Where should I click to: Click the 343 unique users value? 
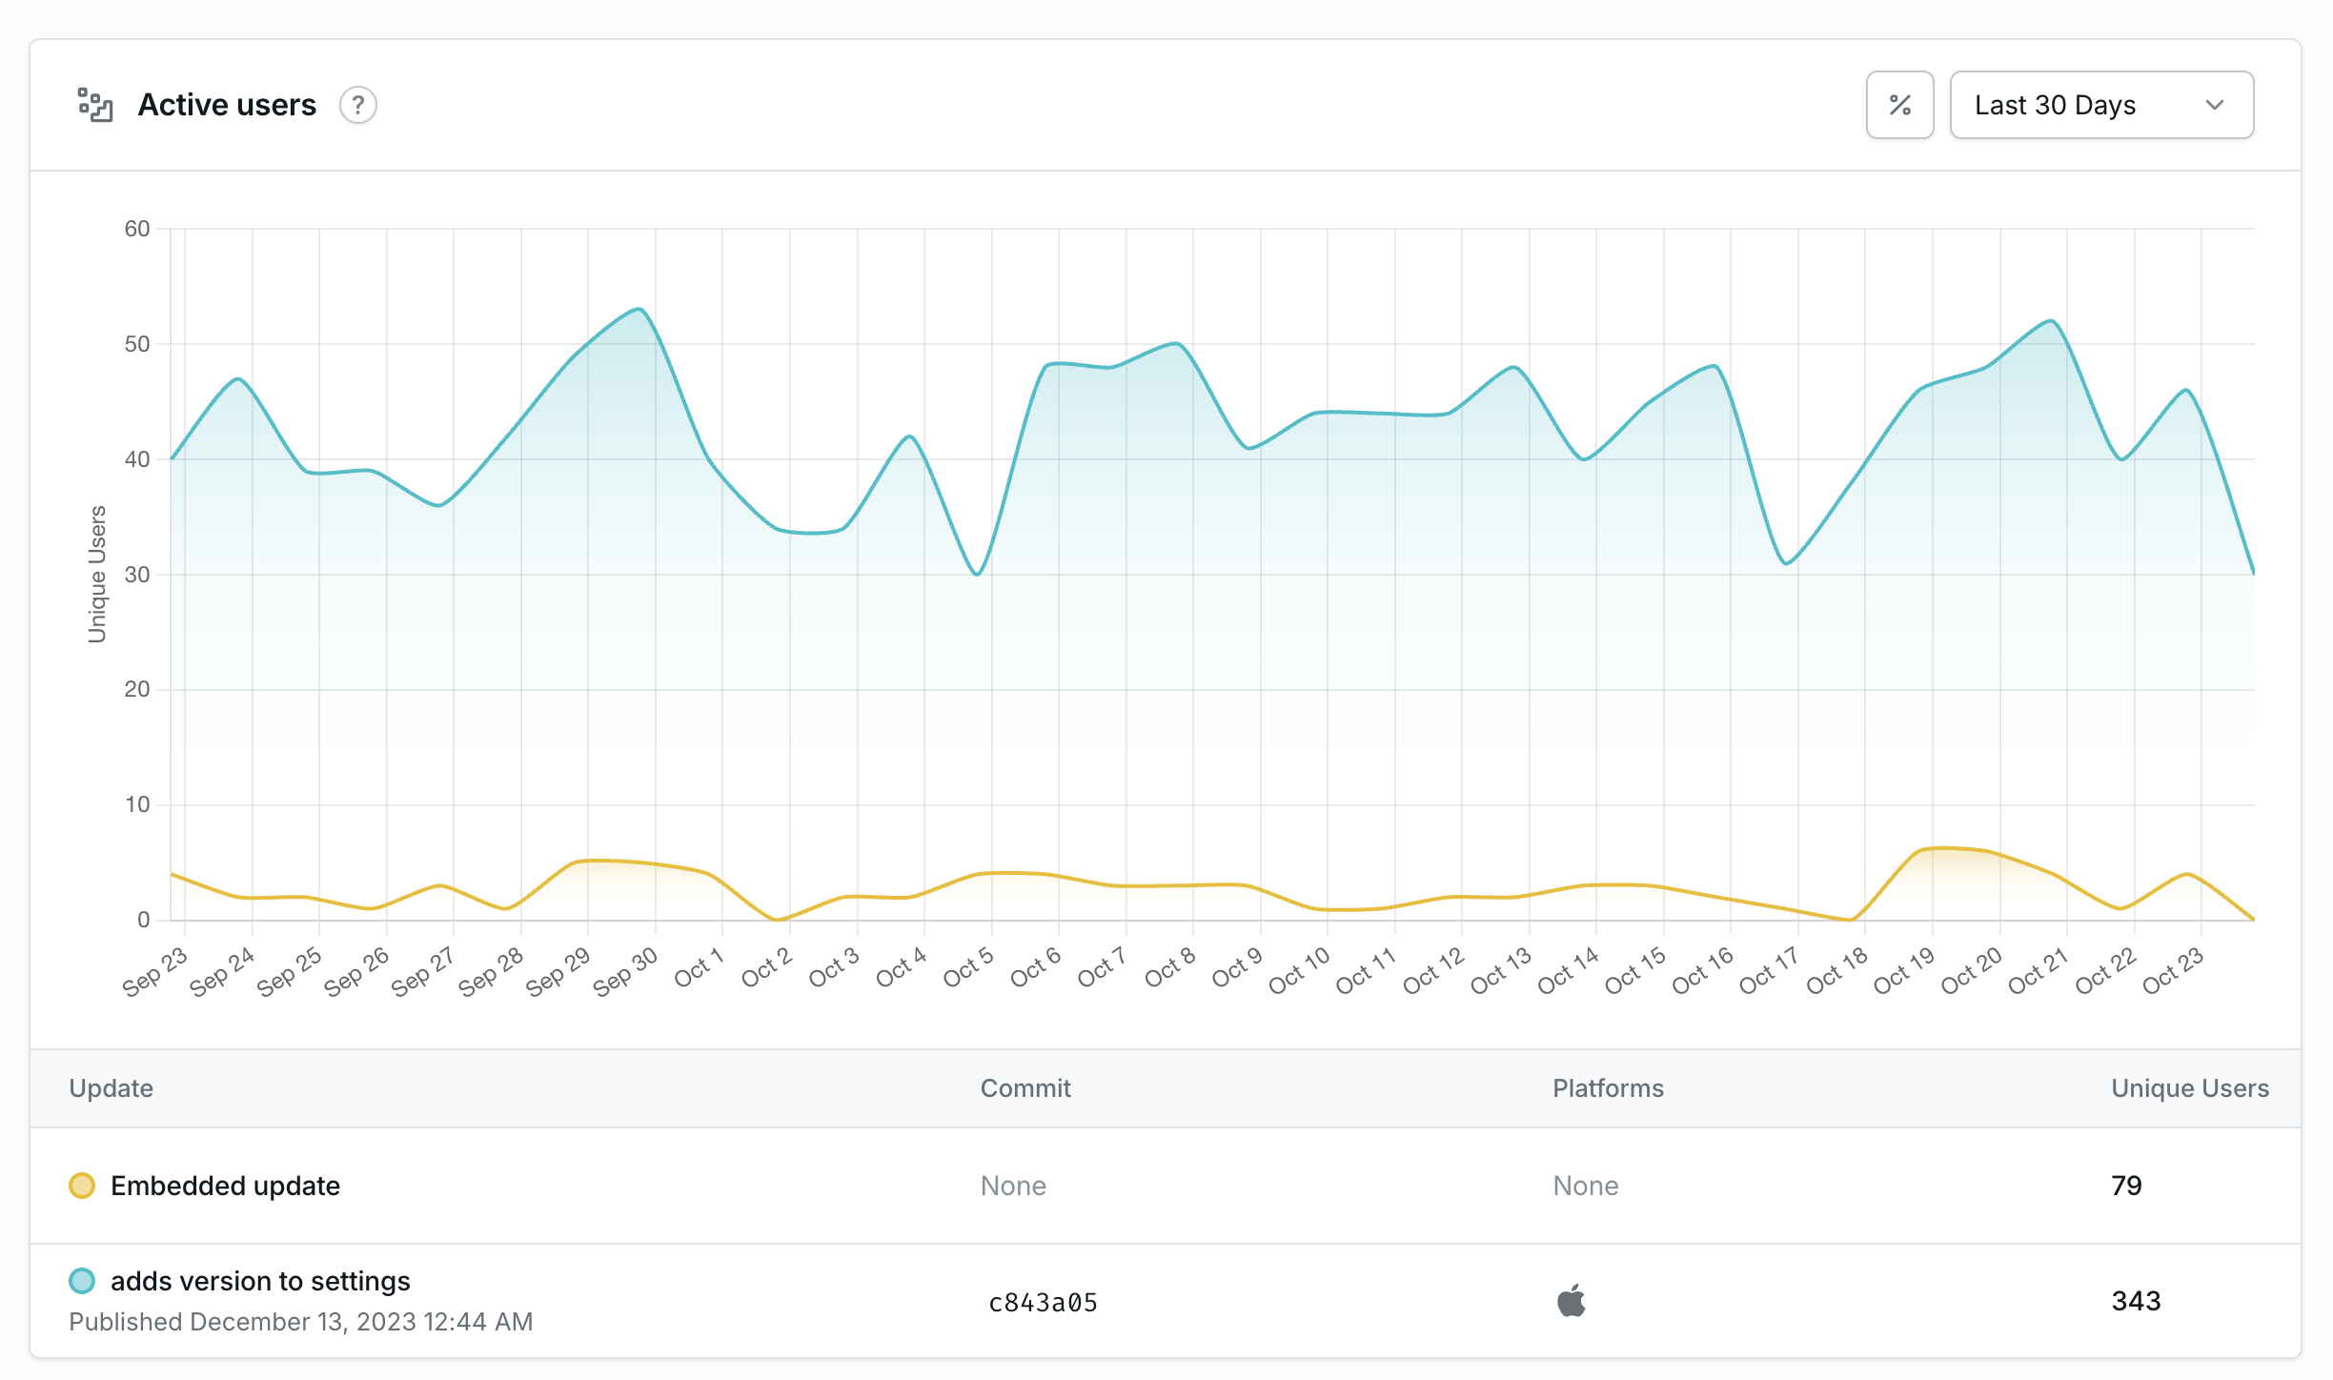(x=2136, y=1301)
